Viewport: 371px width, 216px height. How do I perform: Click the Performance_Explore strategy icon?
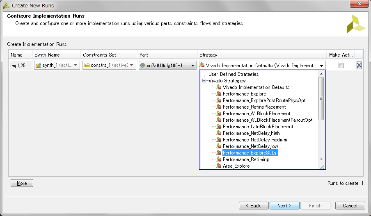click(219, 94)
